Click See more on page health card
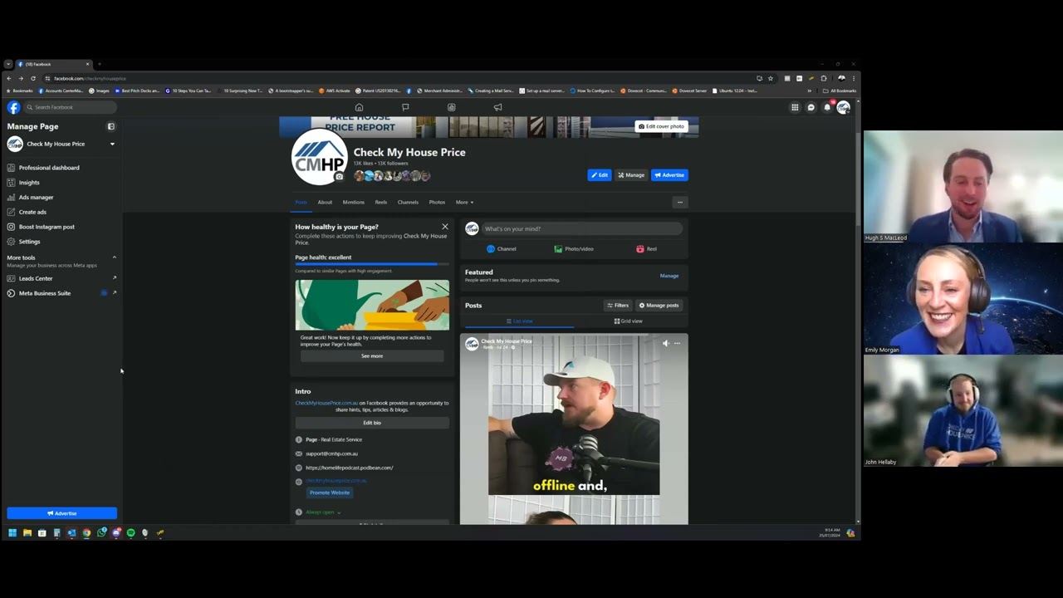This screenshot has height=598, width=1063. tap(372, 356)
